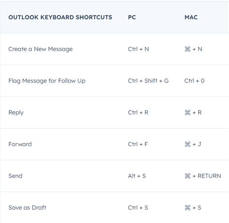Select the Ctrl + N PC shortcut
This screenshot has height=223, width=229.
point(138,49)
